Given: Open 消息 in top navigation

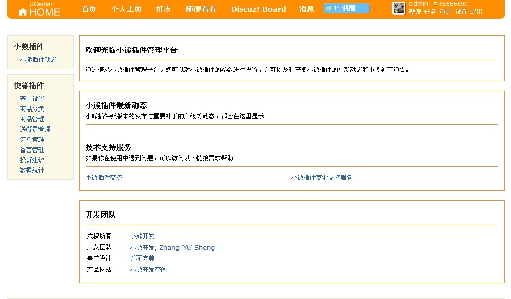Looking at the screenshot, I should click(x=306, y=9).
